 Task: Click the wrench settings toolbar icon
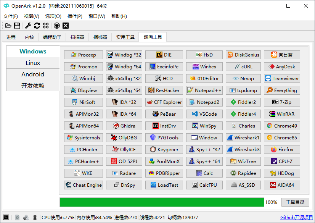28,26
